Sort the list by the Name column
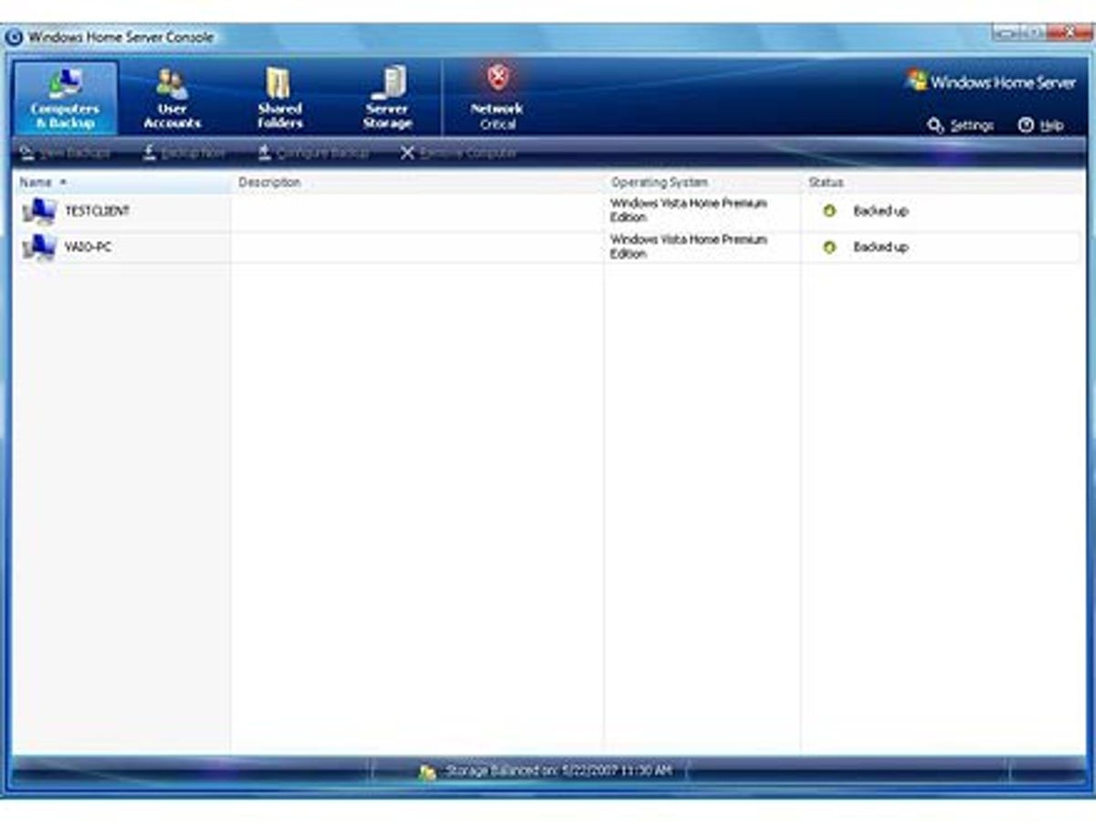The image size is (1096, 822). pos(37,182)
